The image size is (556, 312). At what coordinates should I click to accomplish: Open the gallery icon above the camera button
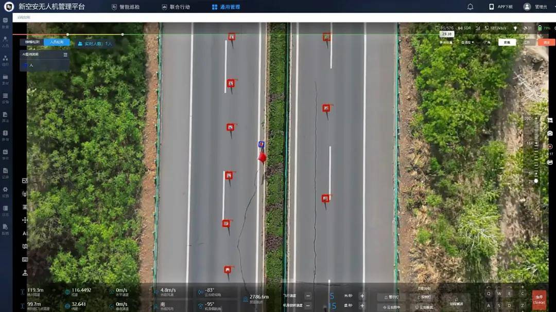(550, 120)
